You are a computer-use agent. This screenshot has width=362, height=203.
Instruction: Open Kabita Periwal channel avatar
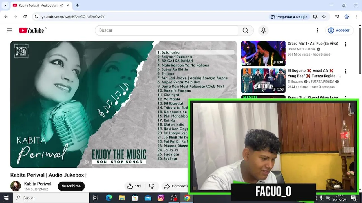point(16,186)
